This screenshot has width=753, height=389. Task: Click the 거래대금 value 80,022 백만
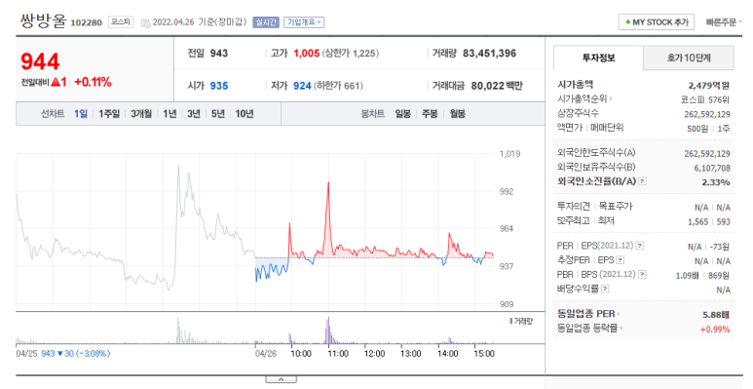click(x=497, y=86)
